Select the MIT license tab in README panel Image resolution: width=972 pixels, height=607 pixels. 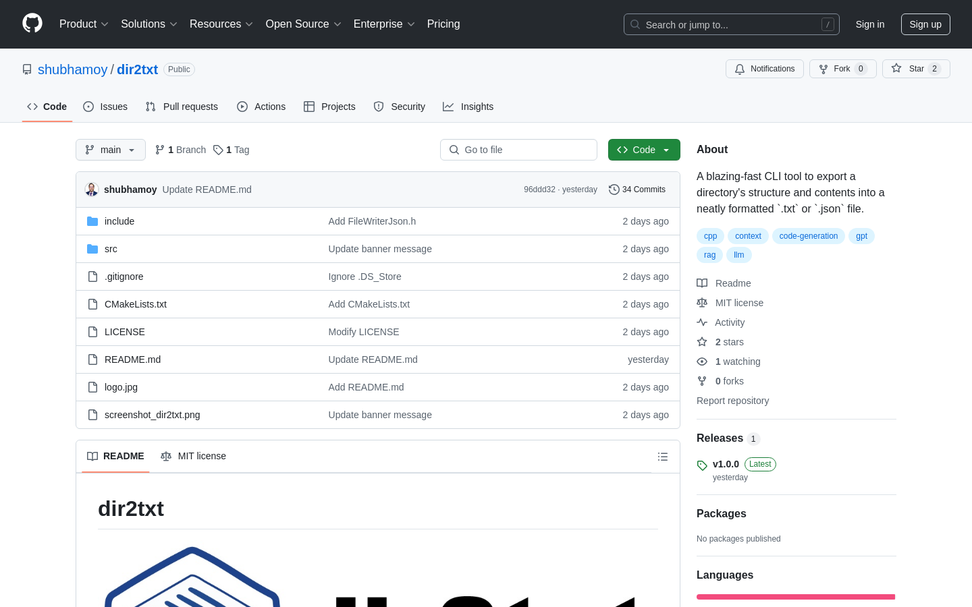pyautogui.click(x=193, y=456)
